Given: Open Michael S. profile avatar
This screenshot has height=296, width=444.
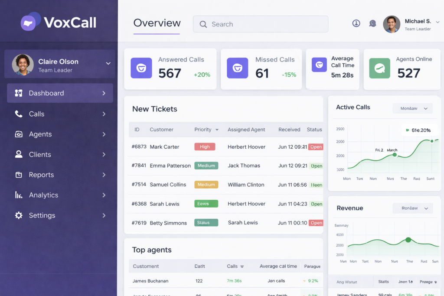Looking at the screenshot, I should [x=392, y=24].
